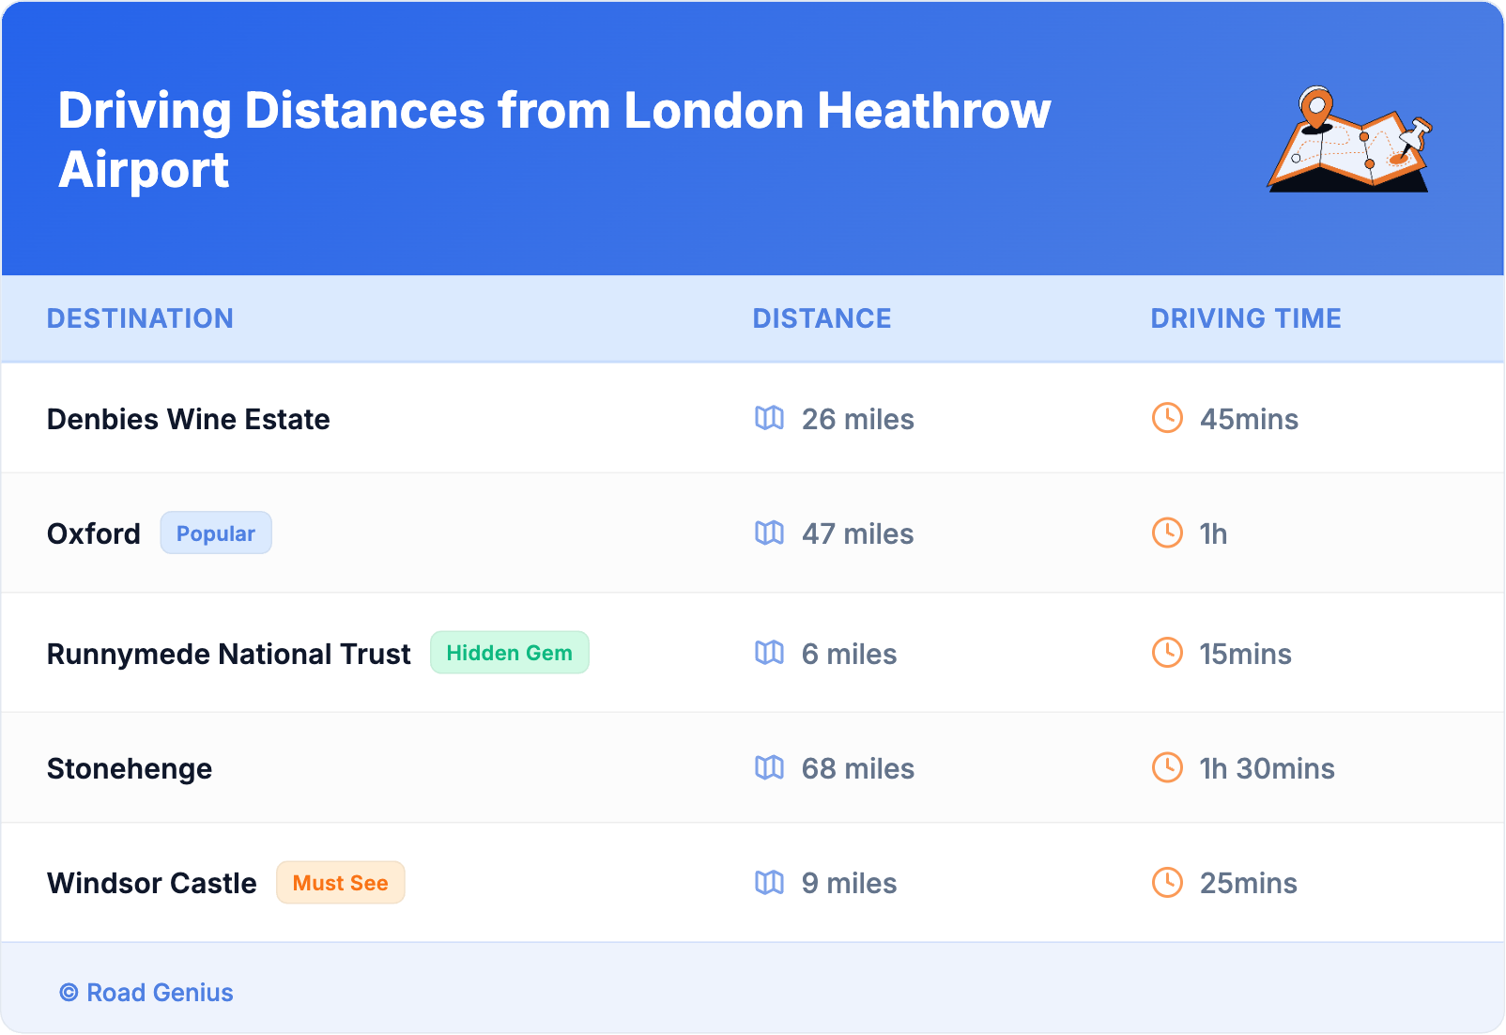Open the Road Genius copyright link
The height and width of the screenshot is (1035, 1506).
click(146, 993)
